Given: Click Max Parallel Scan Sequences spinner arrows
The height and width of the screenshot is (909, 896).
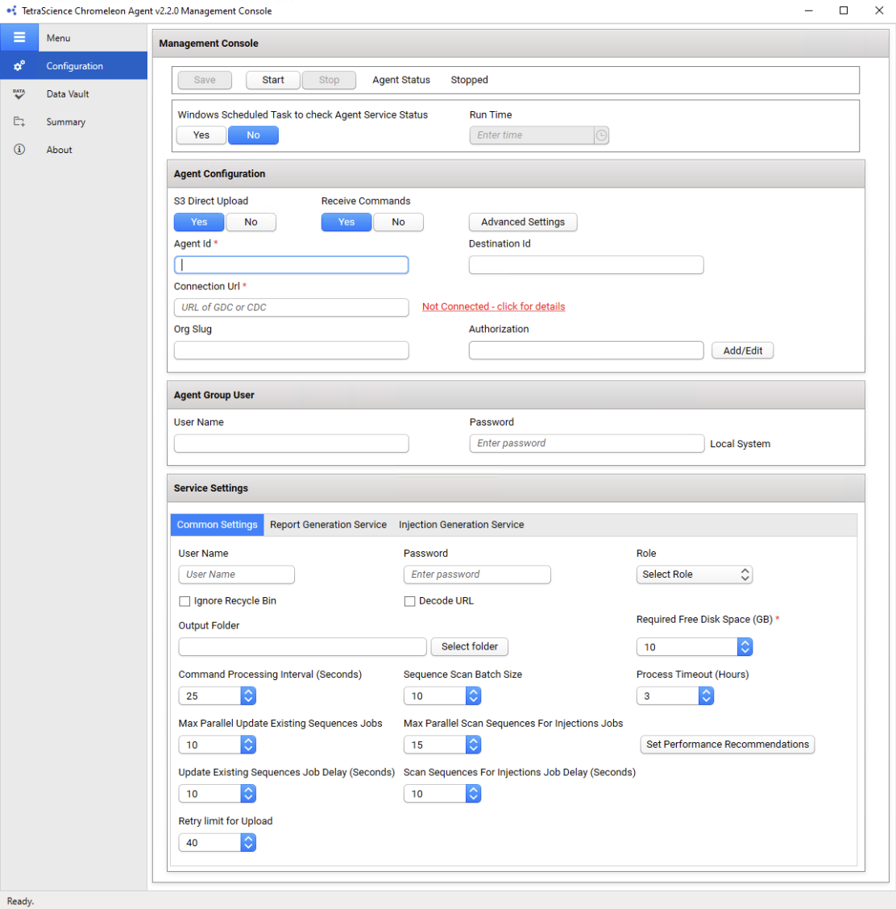Looking at the screenshot, I should click(473, 745).
